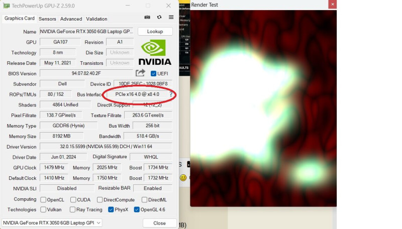The height and width of the screenshot is (229, 402).
Task: Switch to the Advanced tab
Action: click(71, 19)
